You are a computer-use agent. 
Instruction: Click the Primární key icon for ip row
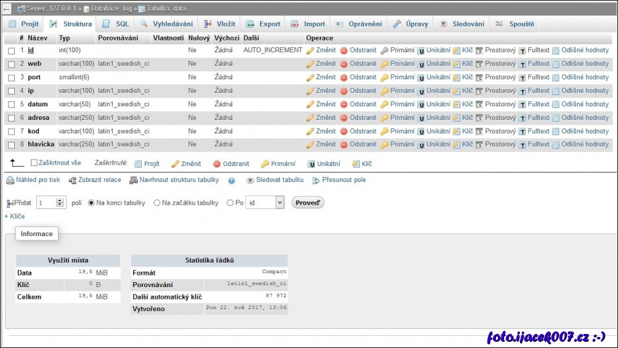click(x=384, y=91)
